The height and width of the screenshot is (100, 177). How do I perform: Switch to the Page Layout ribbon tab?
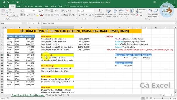click(x=28, y=6)
